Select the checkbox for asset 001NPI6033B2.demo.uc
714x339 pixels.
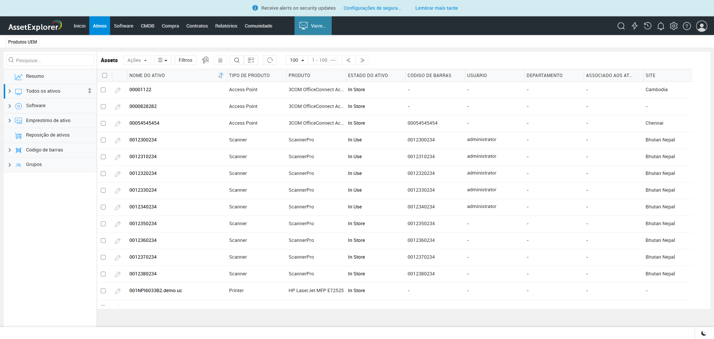pos(103,291)
